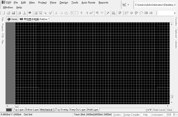Open the Instruments panel button
178x117 pixels.
click(157, 115)
